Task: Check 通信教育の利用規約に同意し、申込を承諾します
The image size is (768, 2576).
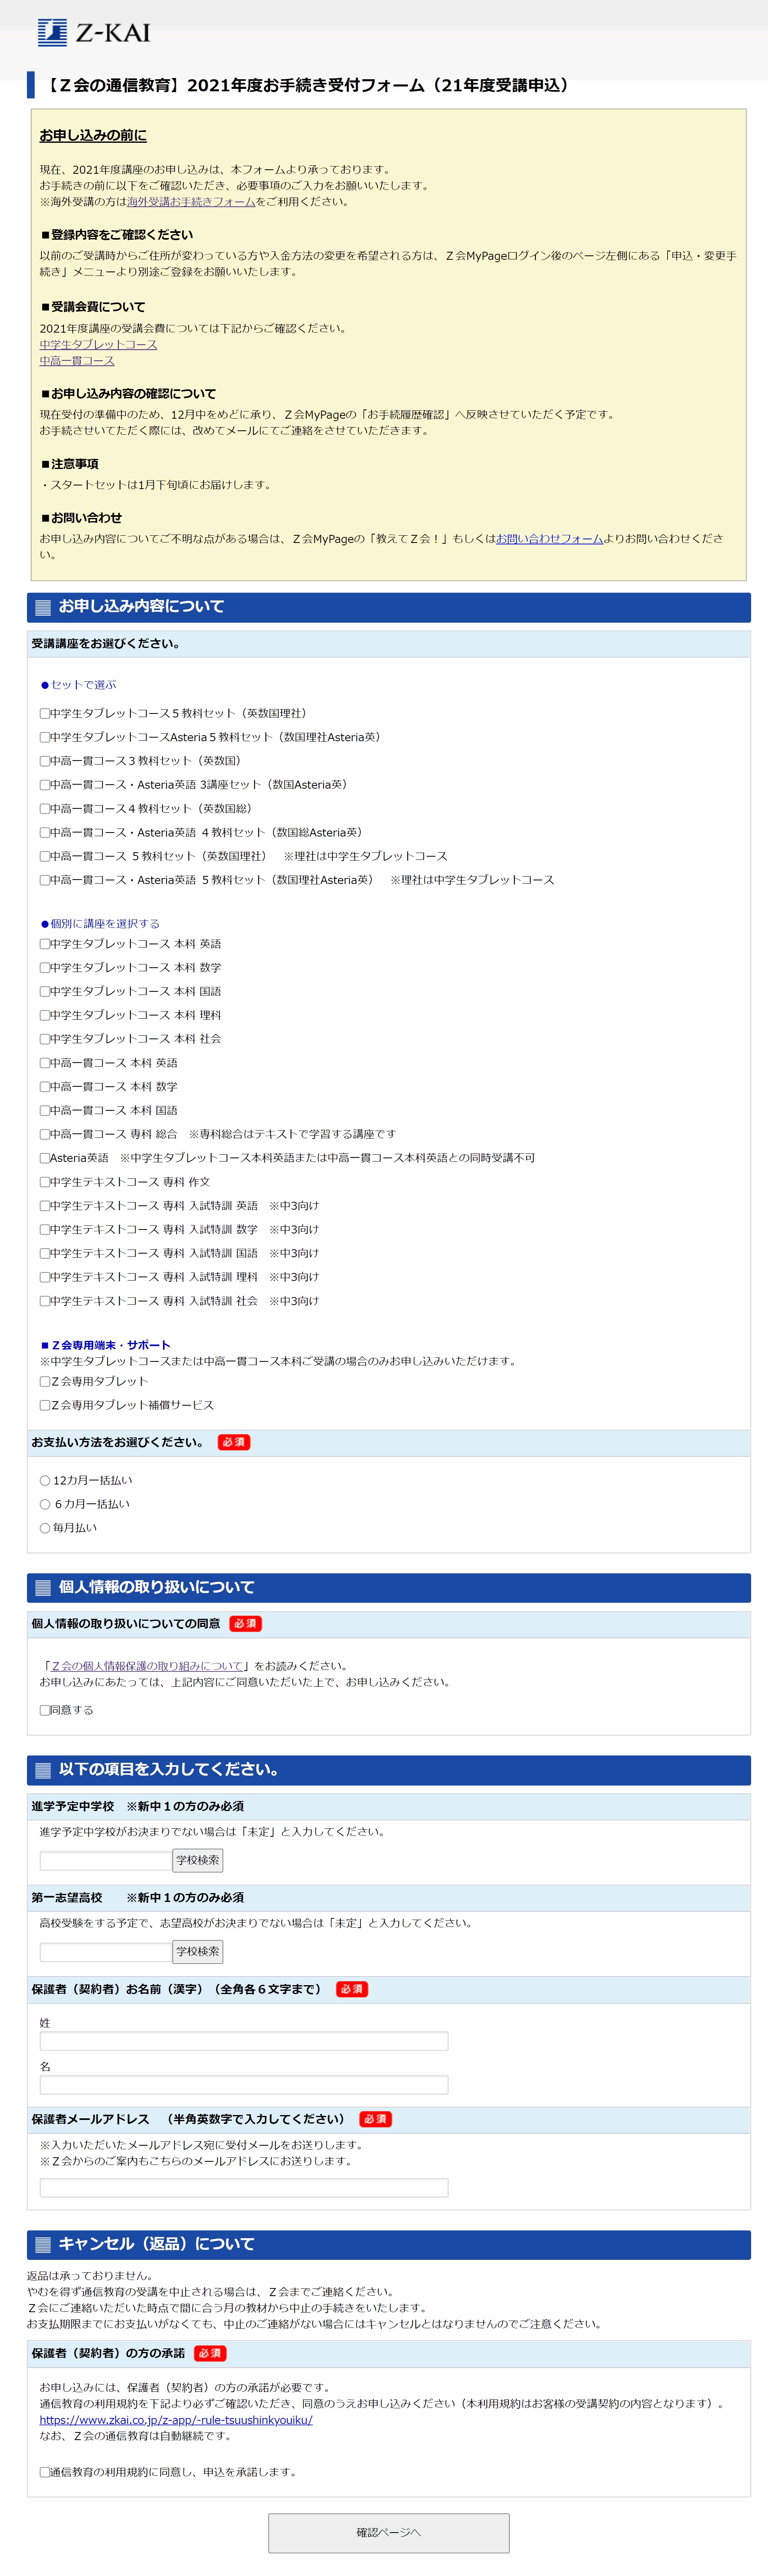Action: point(45,2472)
